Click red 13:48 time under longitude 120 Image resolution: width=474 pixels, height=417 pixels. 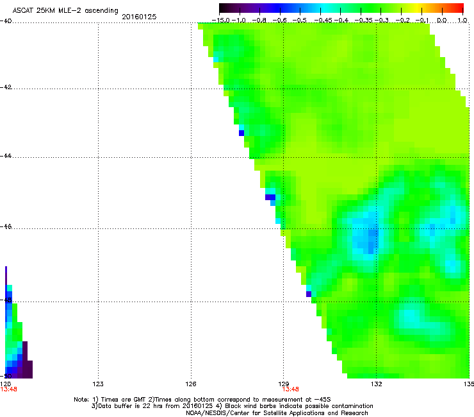point(8,389)
